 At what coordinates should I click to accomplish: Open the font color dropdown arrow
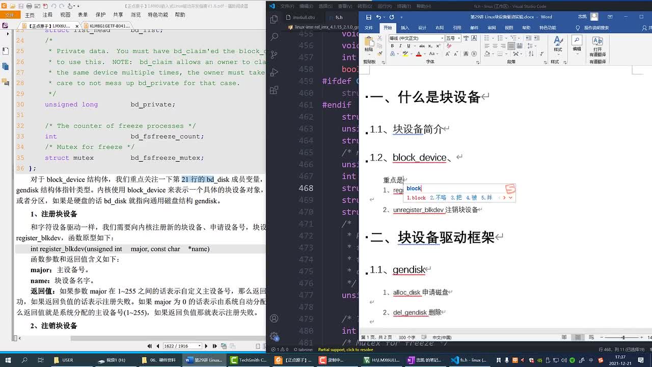click(425, 54)
